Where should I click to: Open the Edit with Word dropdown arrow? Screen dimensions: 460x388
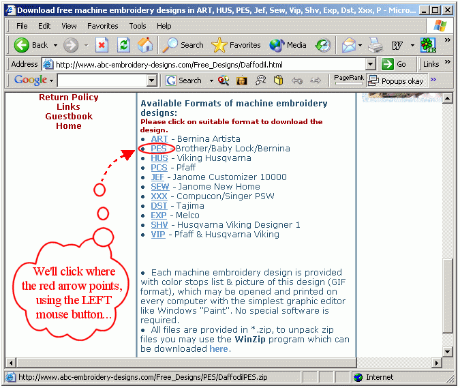pyautogui.click(x=412, y=45)
